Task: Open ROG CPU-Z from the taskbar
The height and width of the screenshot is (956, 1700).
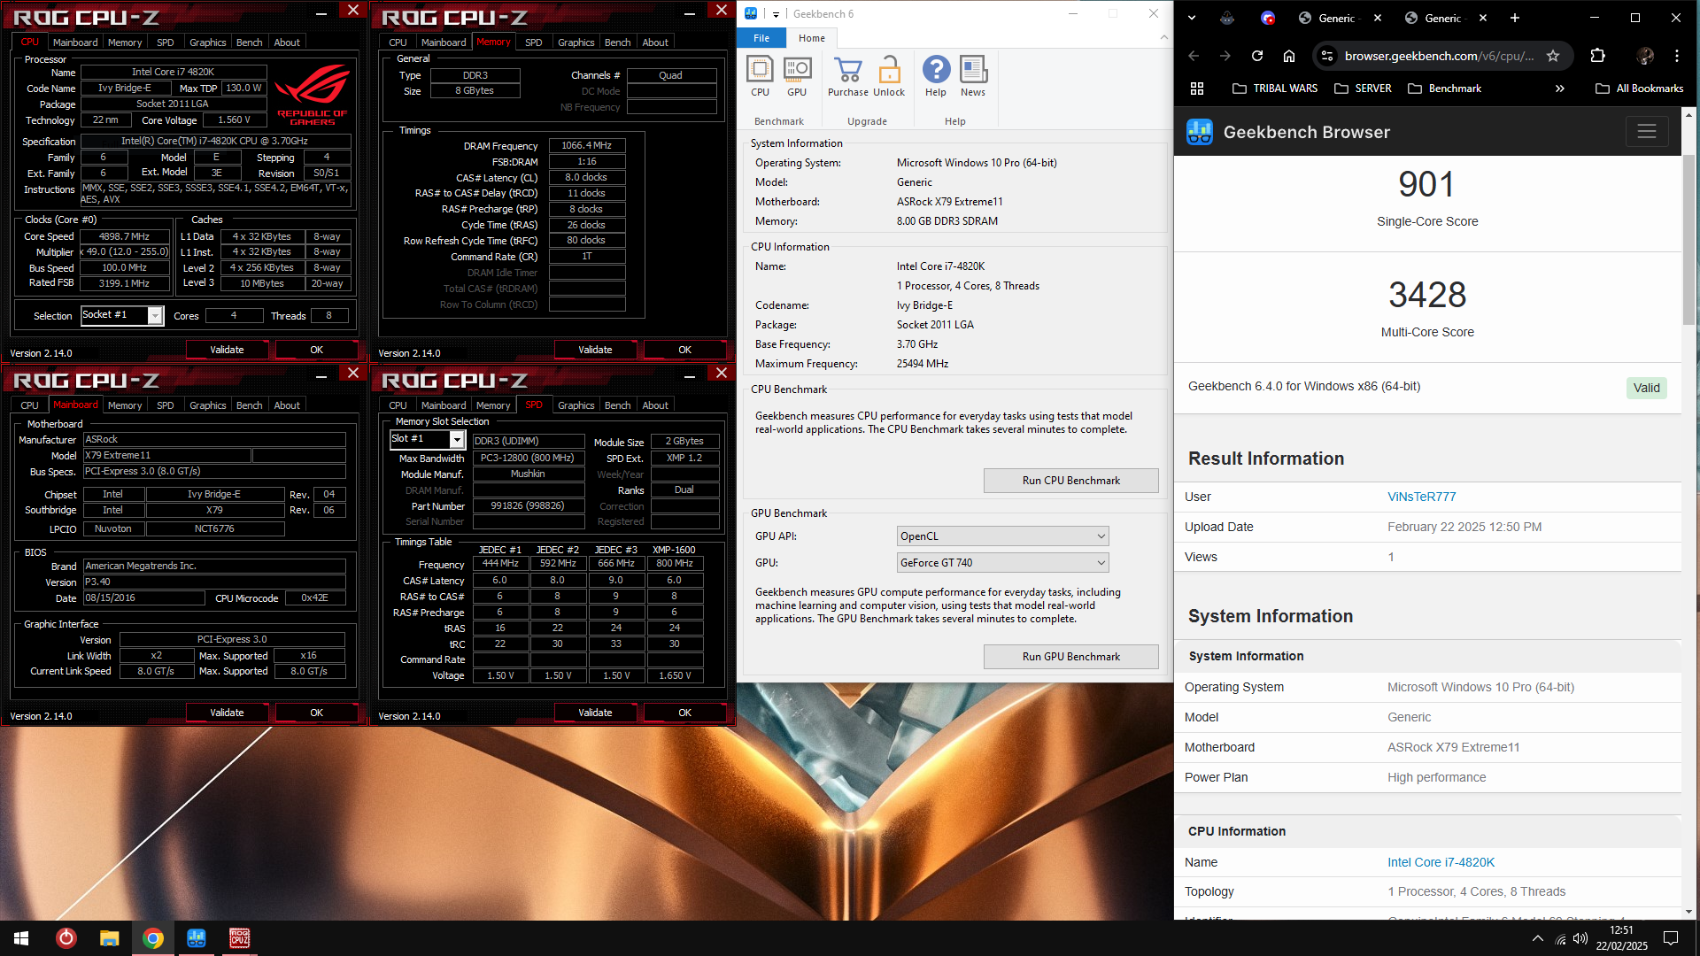Action: tap(240, 938)
